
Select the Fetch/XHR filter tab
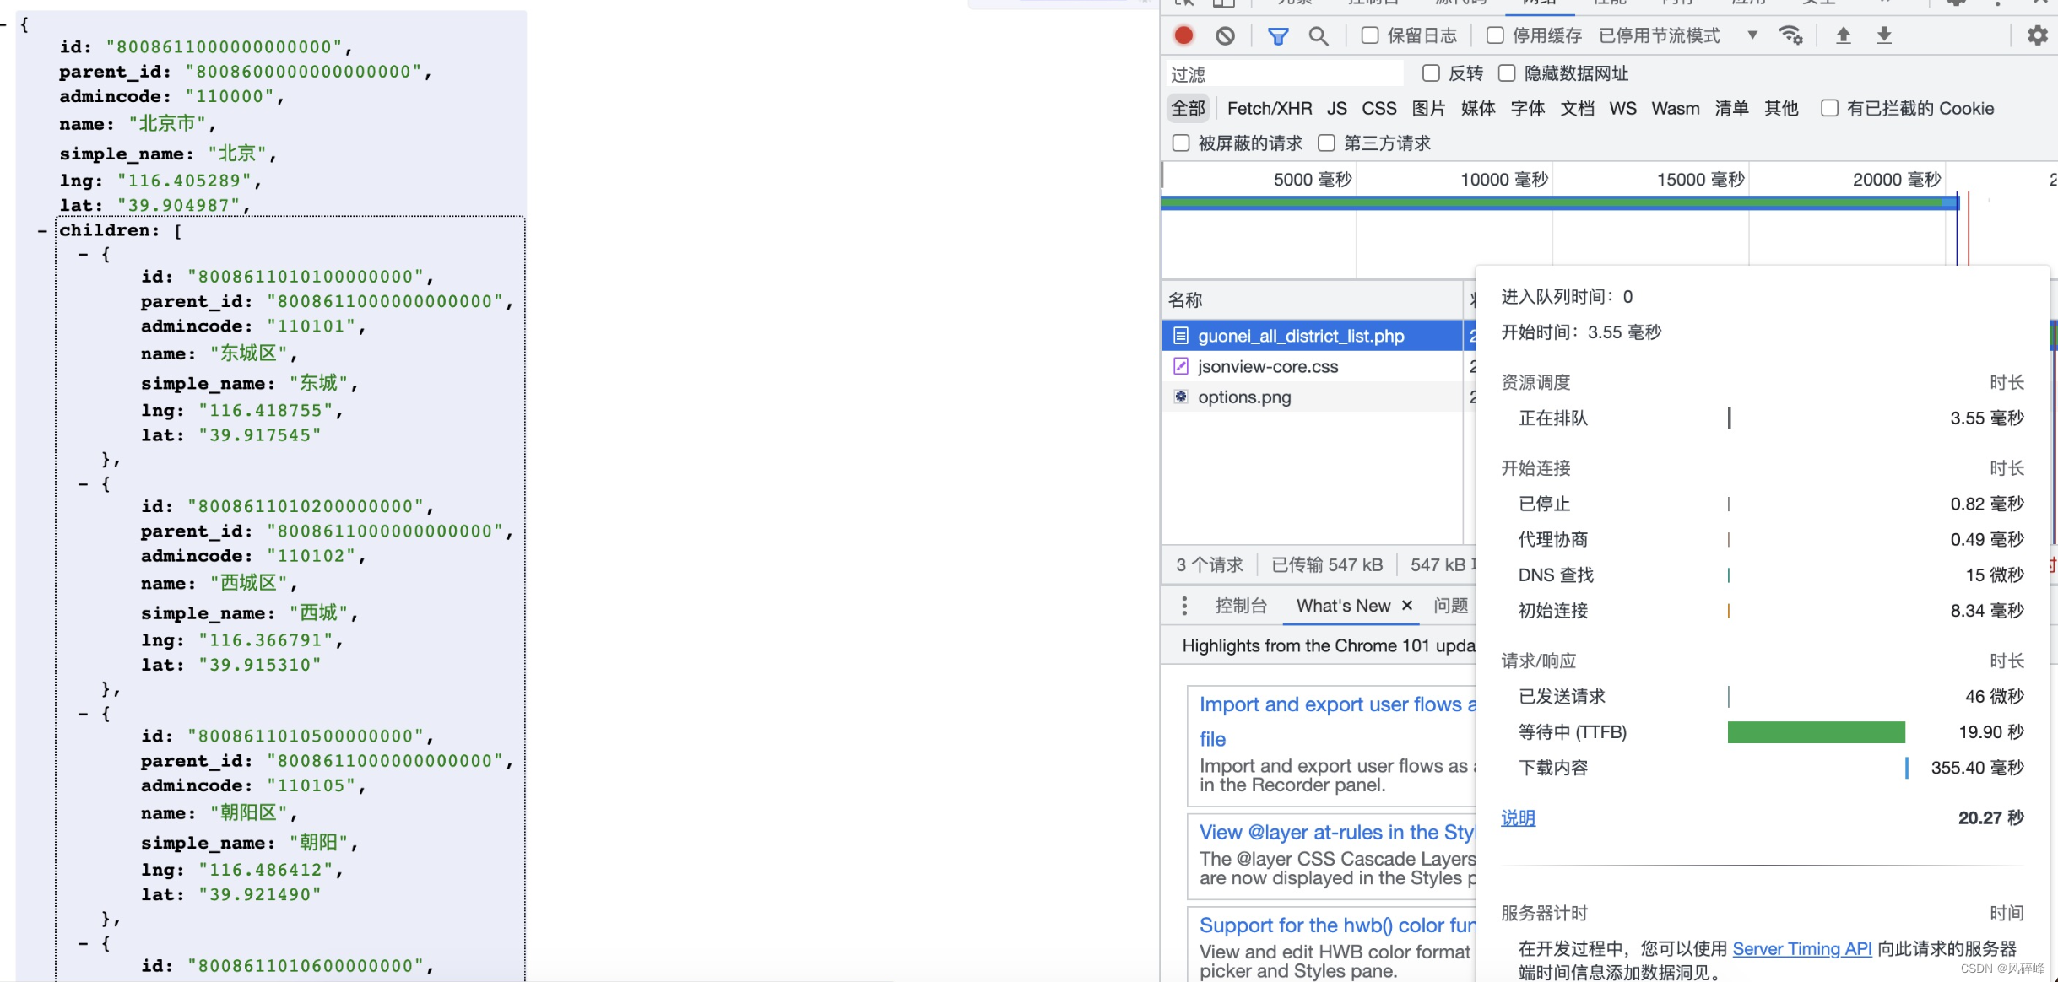pyautogui.click(x=1269, y=108)
